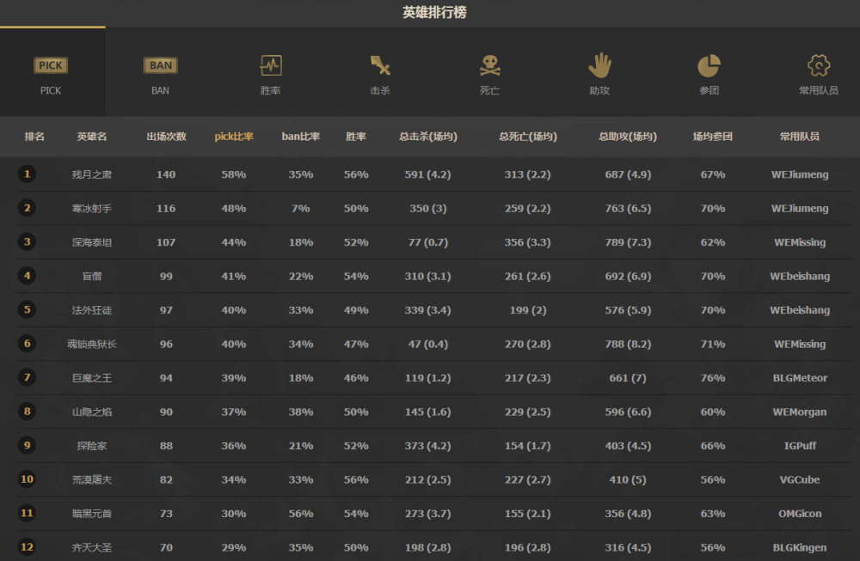
Task: Open hero 寒冰射手
Action: (92, 209)
